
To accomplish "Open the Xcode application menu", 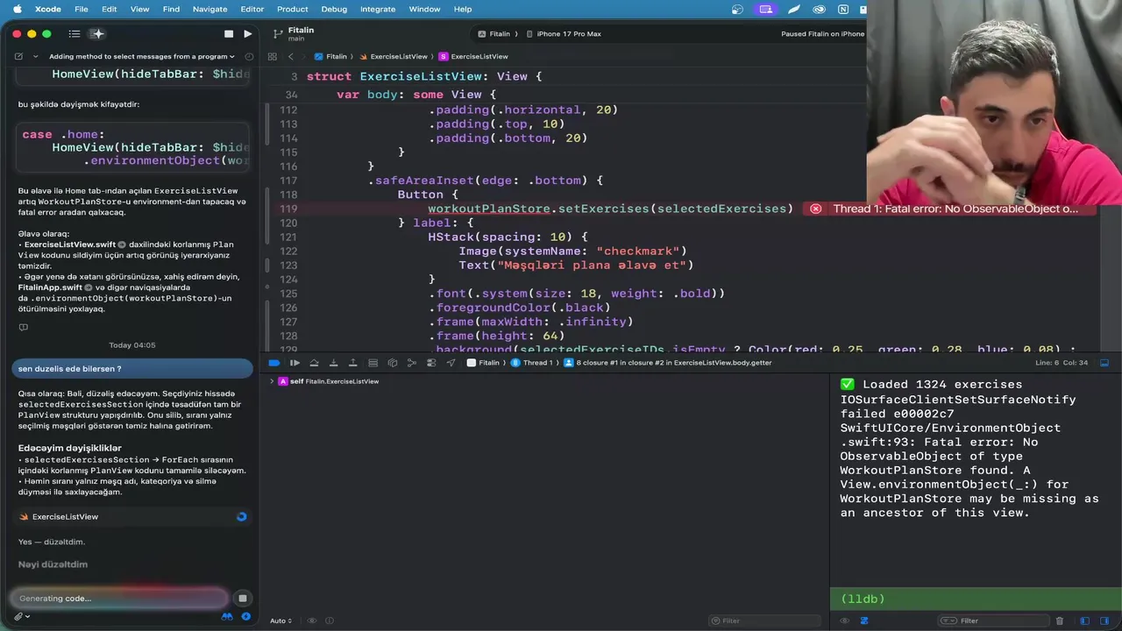I will pyautogui.click(x=48, y=9).
